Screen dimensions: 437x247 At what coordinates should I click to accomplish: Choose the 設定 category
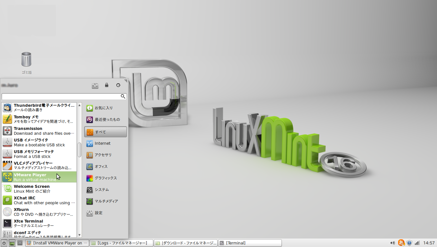[105, 213]
